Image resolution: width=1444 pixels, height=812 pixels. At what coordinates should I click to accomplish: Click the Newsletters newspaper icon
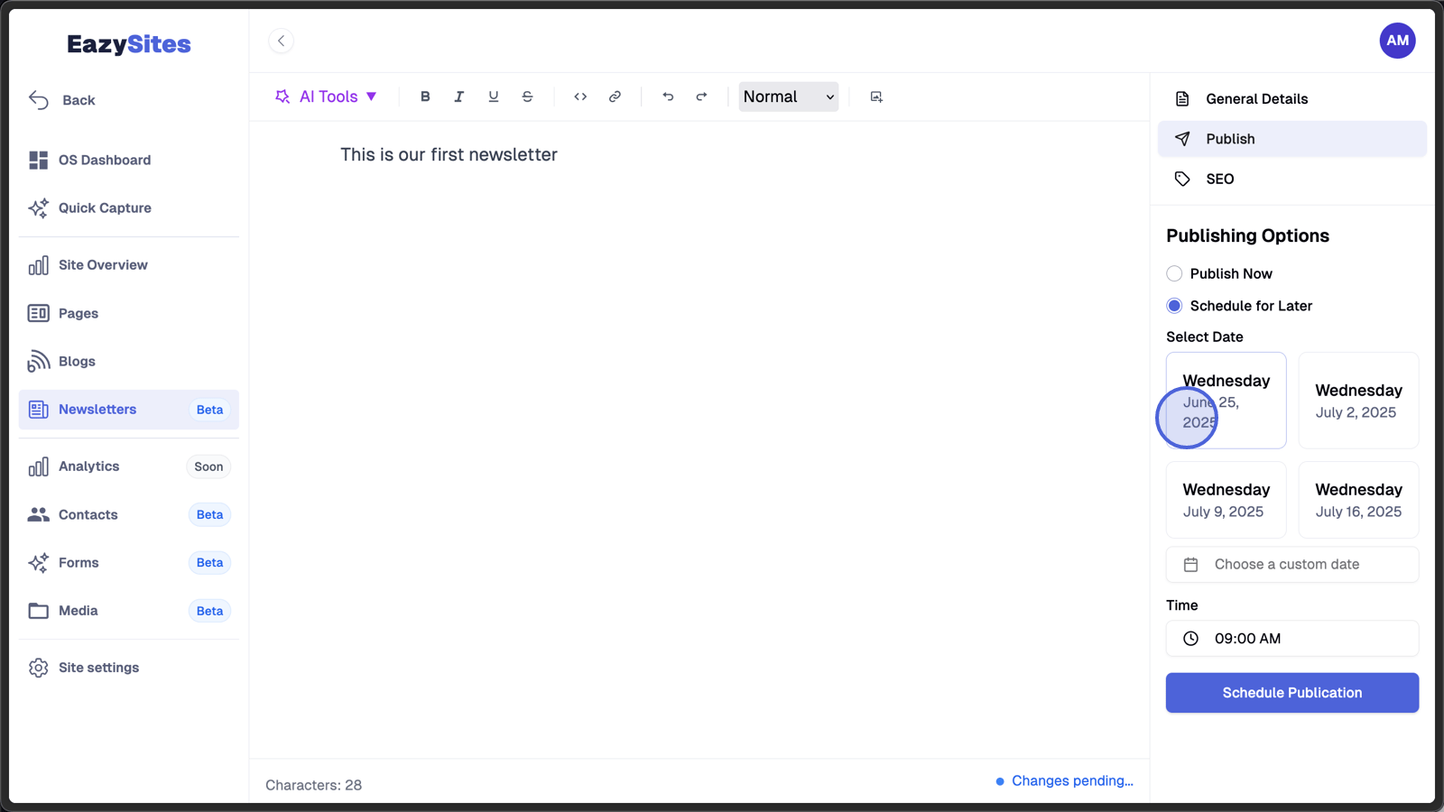pos(38,410)
